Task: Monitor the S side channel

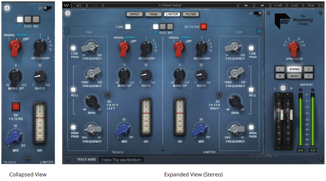Action: coord(309,76)
